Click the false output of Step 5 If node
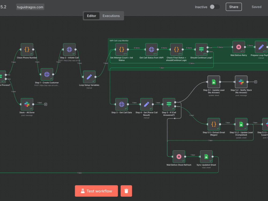 click(x=175, y=106)
